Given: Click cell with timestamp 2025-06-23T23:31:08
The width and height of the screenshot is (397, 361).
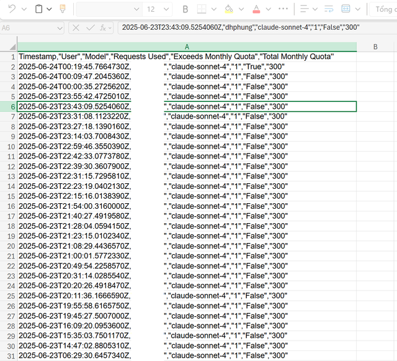Looking at the screenshot, I should [187, 116].
